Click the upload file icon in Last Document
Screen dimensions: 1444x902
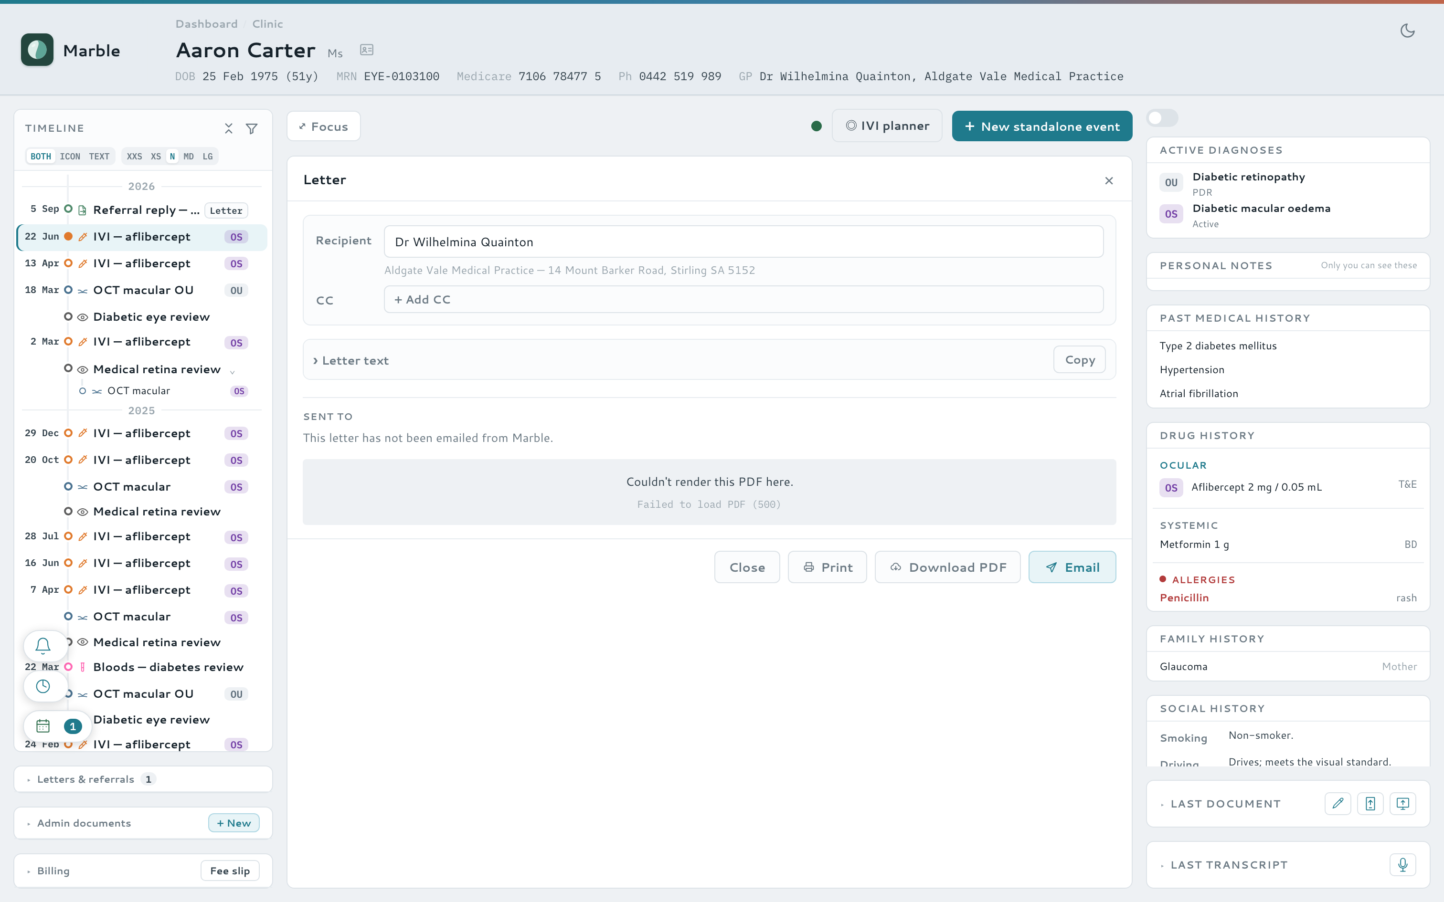pyautogui.click(x=1370, y=804)
